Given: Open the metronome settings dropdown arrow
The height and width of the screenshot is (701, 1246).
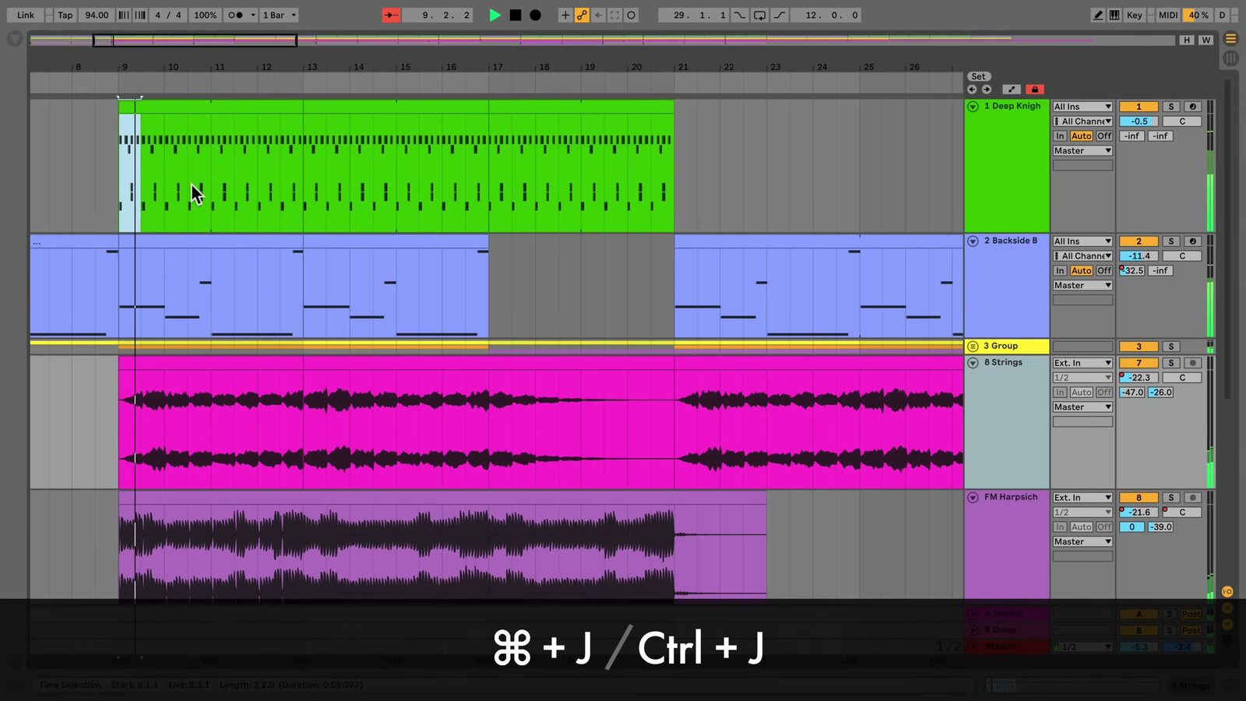Looking at the screenshot, I should tap(253, 15).
